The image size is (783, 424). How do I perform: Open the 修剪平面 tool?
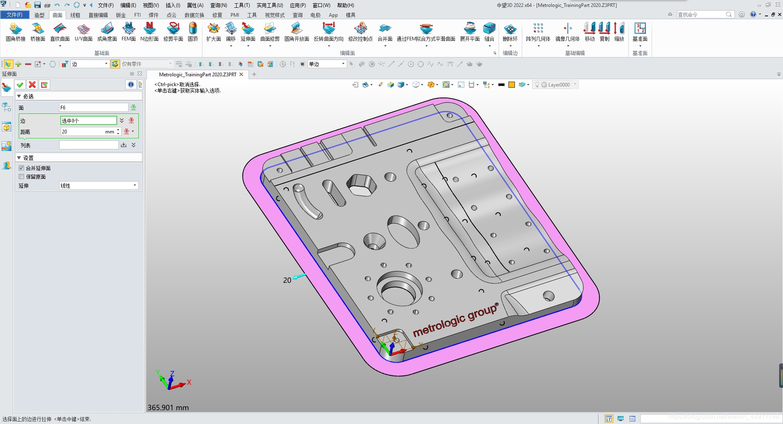click(173, 32)
